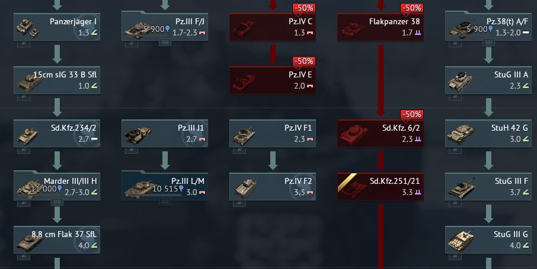The width and height of the screenshot is (537, 269).
Task: Select the Pz.III J1 vehicle card
Action: tap(165, 133)
